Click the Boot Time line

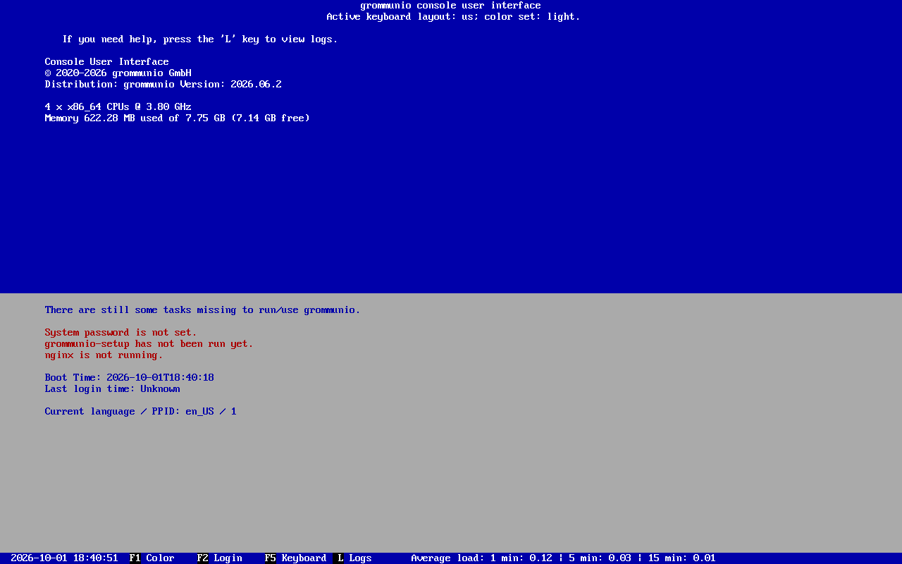(x=130, y=378)
